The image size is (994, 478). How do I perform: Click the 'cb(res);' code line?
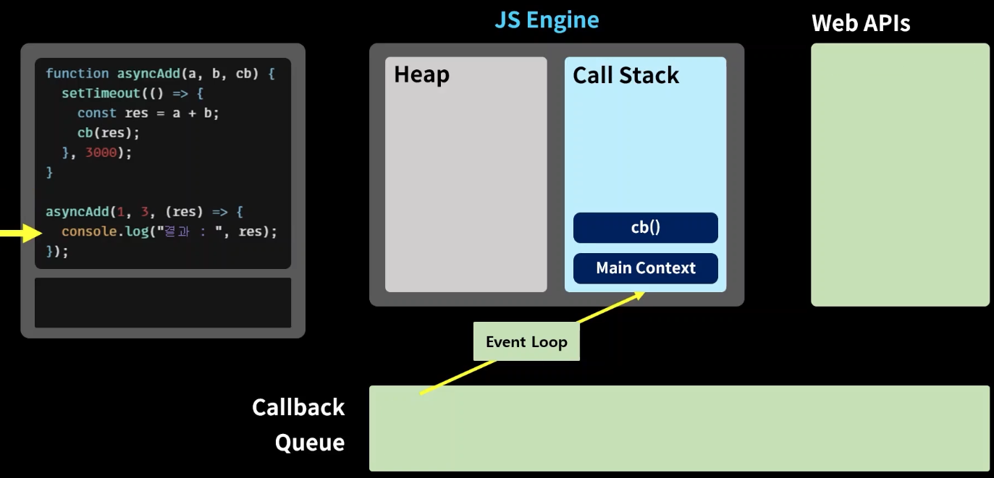click(109, 133)
